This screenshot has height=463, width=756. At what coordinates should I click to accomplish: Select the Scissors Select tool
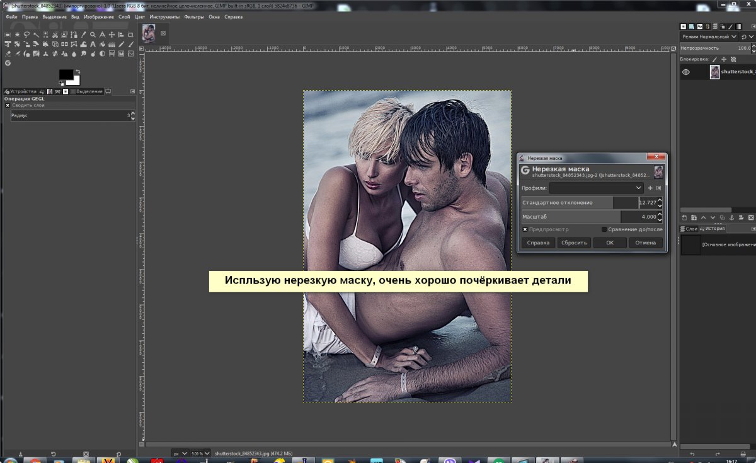point(55,35)
